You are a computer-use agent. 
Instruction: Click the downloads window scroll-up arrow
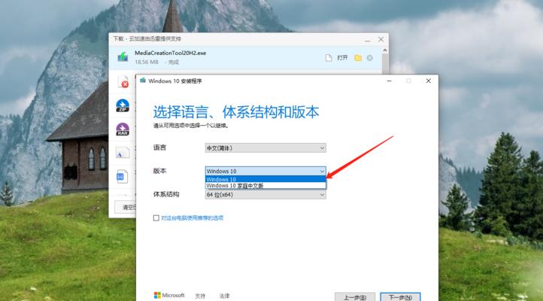385,50
